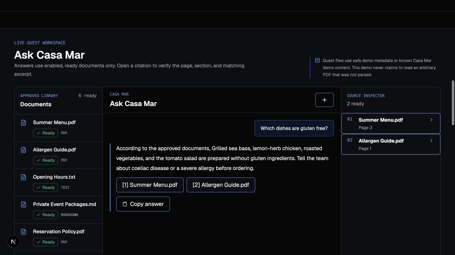Click the Summer Menu.pdf document icon
Screen dimensions: 455x255
pyautogui.click(x=23, y=123)
